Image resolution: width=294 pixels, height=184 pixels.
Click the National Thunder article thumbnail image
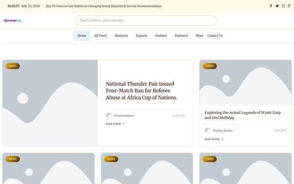[50, 103]
